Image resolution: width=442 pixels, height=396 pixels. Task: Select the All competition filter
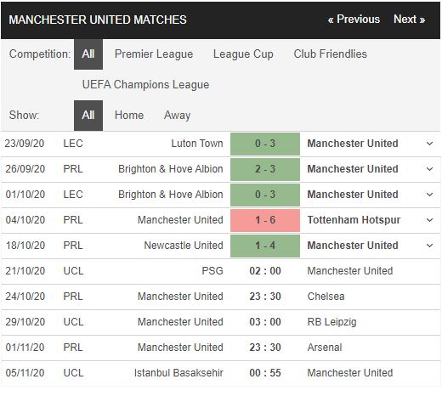[x=88, y=54]
